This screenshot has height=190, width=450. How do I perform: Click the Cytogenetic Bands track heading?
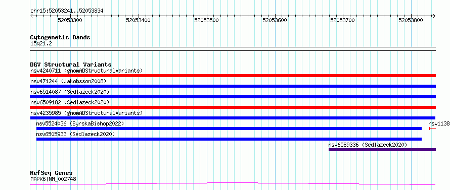[x=60, y=37]
